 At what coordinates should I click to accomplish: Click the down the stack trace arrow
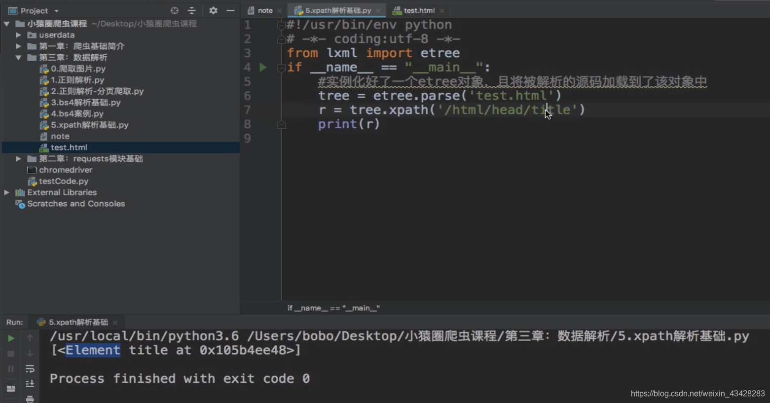pos(30,353)
